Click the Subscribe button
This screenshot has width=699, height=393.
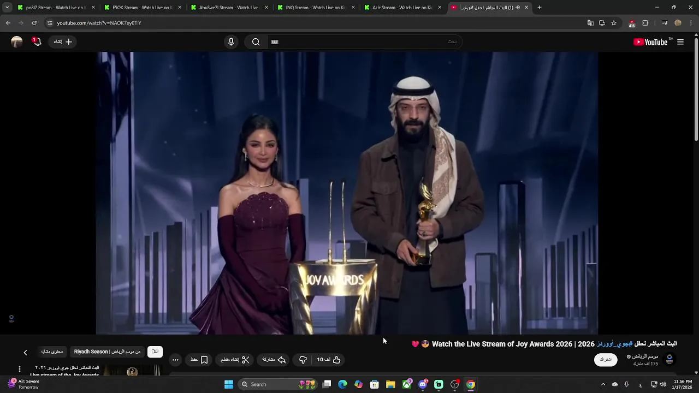coord(606,359)
